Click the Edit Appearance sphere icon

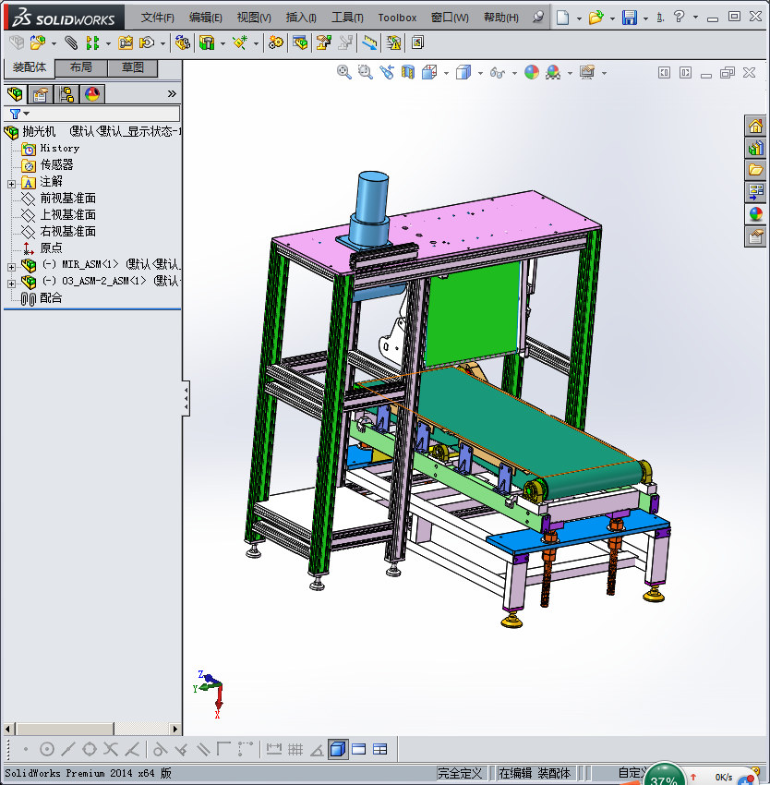point(532,73)
